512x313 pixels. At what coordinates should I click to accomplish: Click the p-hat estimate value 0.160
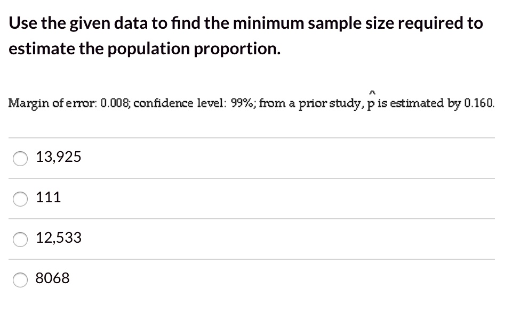(x=477, y=103)
